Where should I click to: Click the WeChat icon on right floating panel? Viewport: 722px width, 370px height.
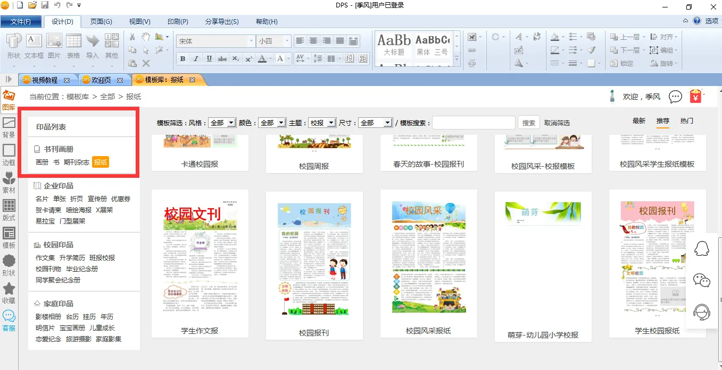(x=702, y=280)
